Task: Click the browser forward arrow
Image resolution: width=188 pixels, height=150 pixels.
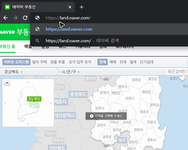Action: pos(15,18)
